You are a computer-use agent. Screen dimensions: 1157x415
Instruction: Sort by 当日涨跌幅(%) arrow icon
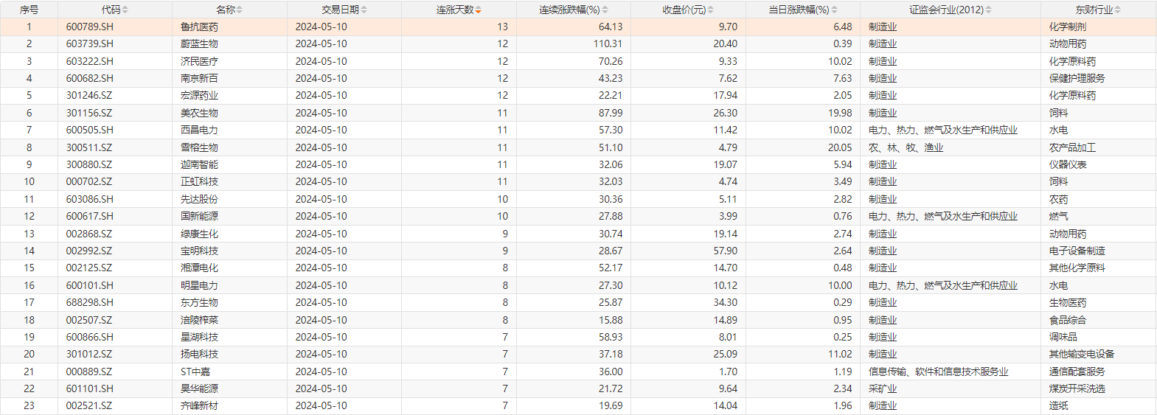coord(835,10)
